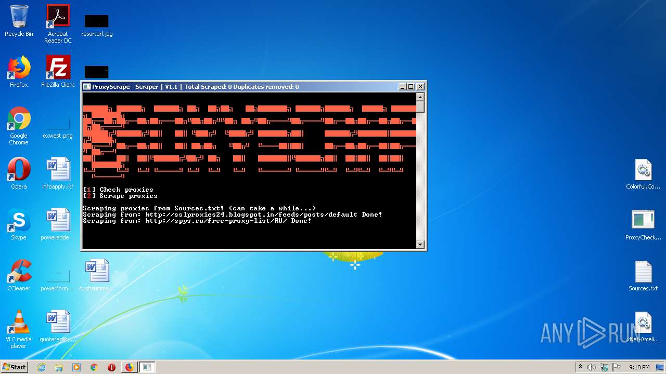Open Action Center flag icon
Image resolution: width=666 pixels, height=374 pixels.
[617, 367]
